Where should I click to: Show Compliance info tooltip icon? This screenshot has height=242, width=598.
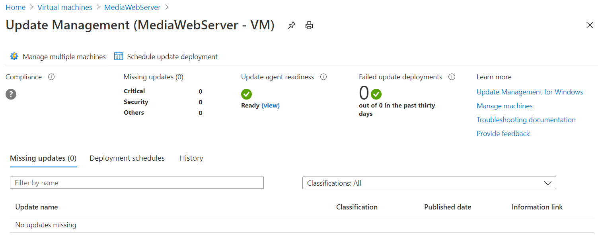(51, 77)
